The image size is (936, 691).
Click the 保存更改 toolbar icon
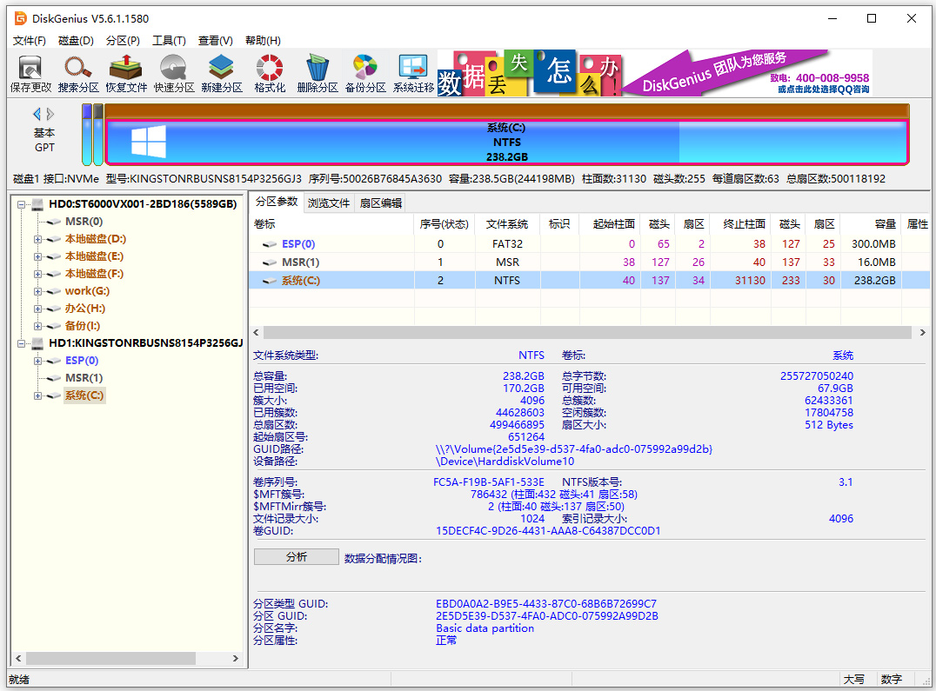30,71
